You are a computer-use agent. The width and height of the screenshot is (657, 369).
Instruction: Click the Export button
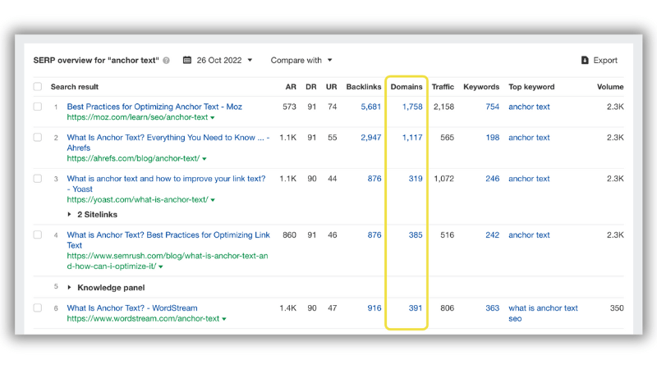600,60
